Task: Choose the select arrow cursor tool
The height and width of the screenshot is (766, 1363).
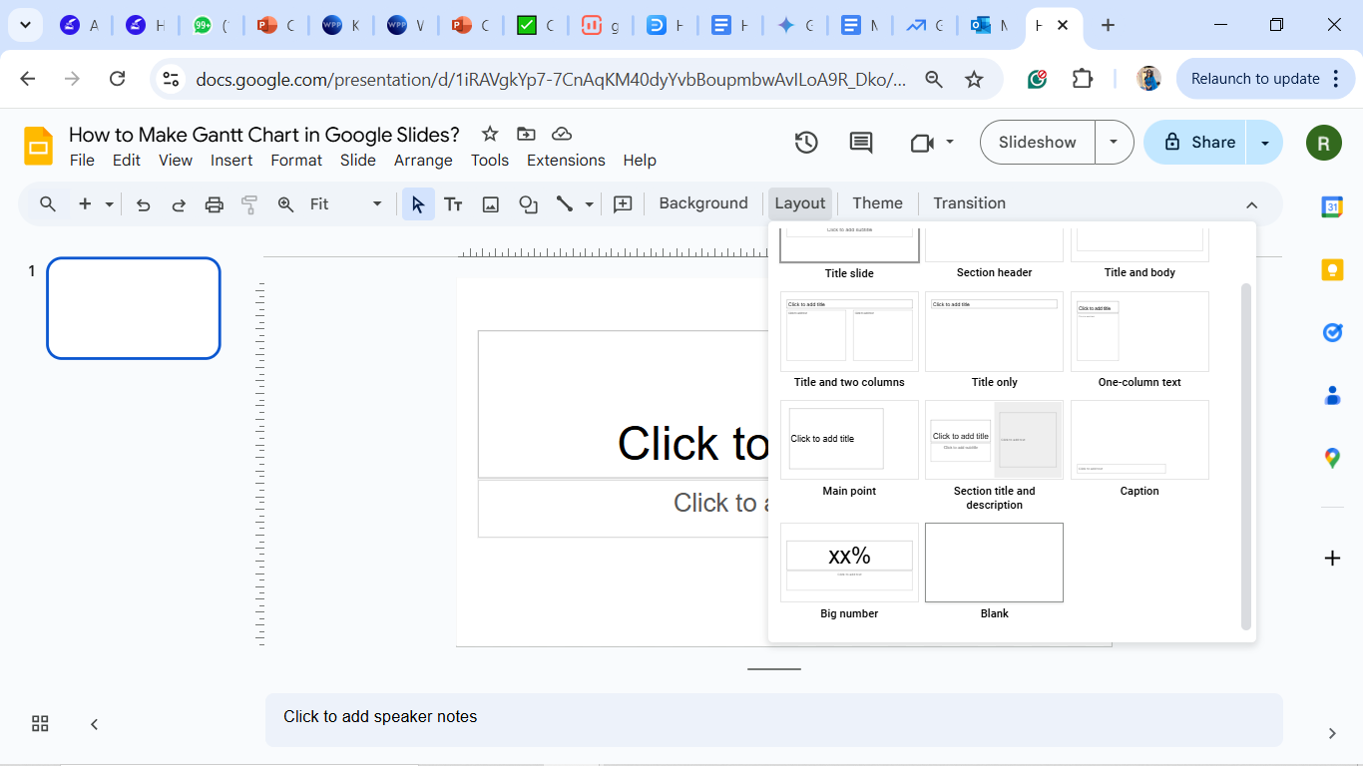Action: click(418, 204)
